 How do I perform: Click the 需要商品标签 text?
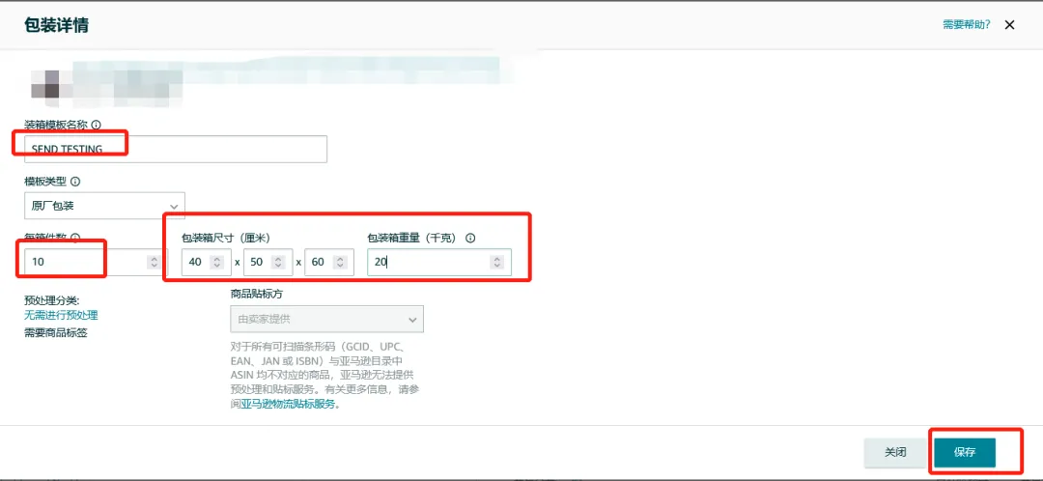[56, 332]
